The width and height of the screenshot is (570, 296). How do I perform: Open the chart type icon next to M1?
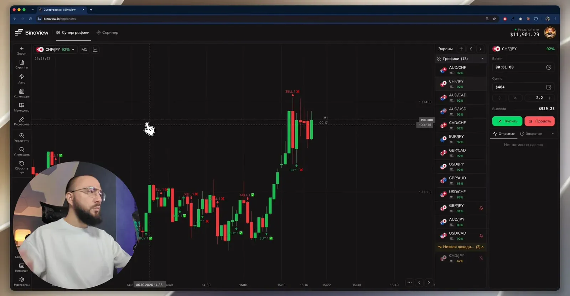click(95, 50)
